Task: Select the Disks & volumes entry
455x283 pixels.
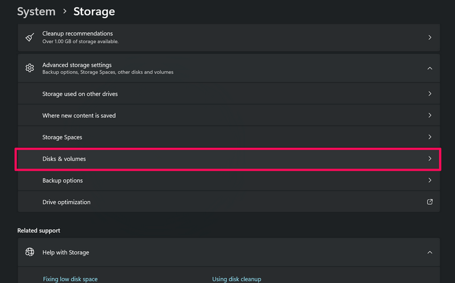Action: tap(64, 159)
